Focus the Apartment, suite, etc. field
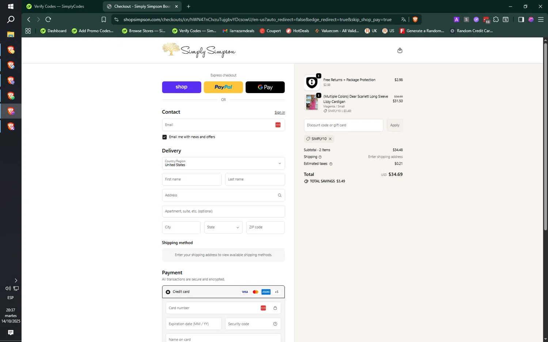This screenshot has width=548, height=342. point(223,211)
